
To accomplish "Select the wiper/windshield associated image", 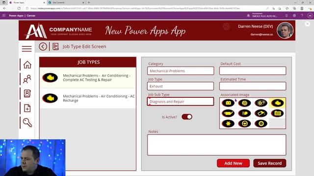I will tap(261, 113).
